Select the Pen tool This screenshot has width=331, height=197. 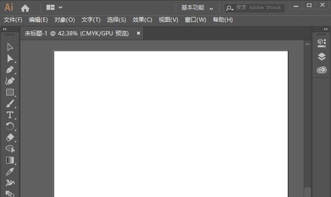(10, 70)
